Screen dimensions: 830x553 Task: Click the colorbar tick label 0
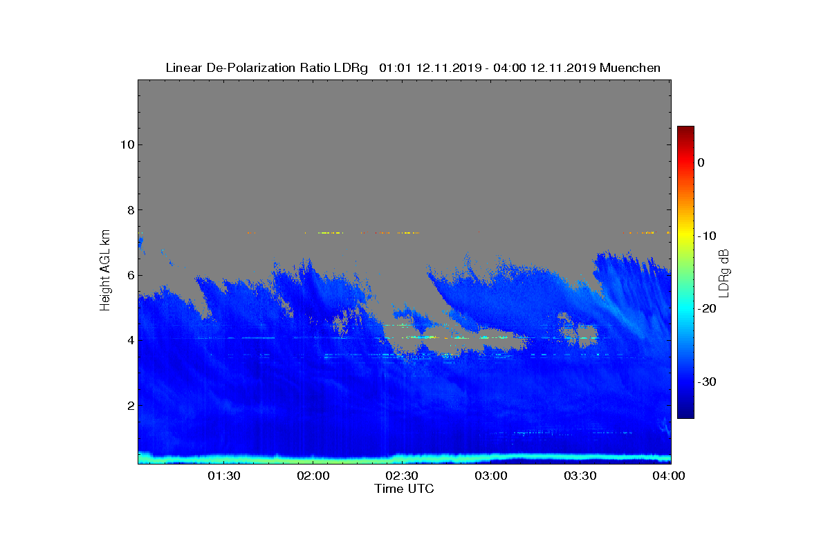tap(701, 162)
